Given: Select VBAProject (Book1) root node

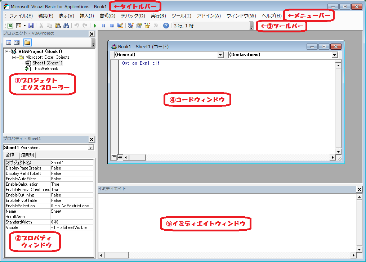Looking at the screenshot, I should click(40, 51).
